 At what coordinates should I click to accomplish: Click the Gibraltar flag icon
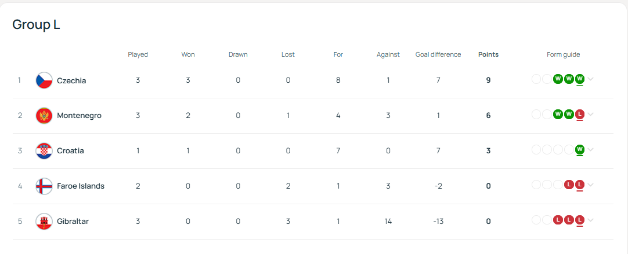pos(44,221)
